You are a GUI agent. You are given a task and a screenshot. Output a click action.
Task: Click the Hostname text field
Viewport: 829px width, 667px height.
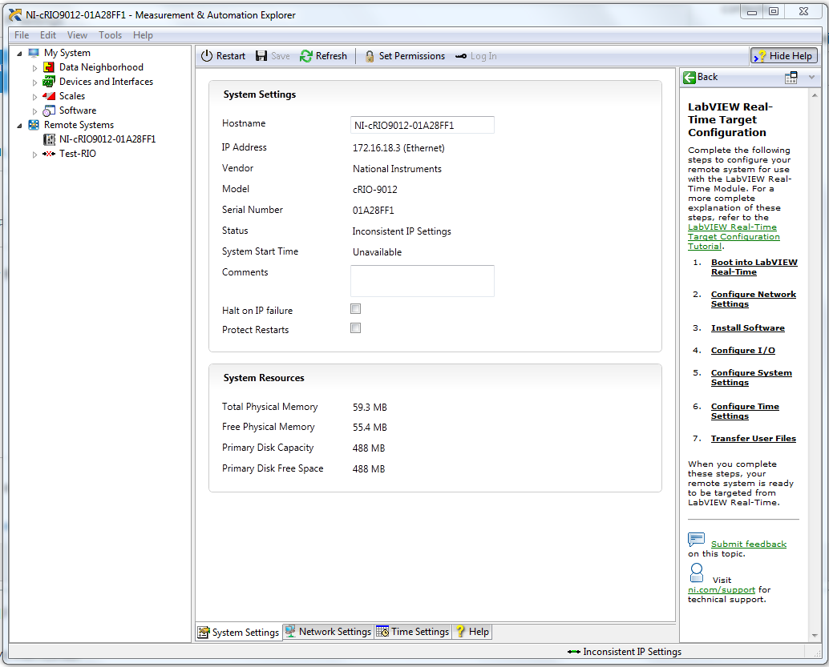[x=423, y=125]
